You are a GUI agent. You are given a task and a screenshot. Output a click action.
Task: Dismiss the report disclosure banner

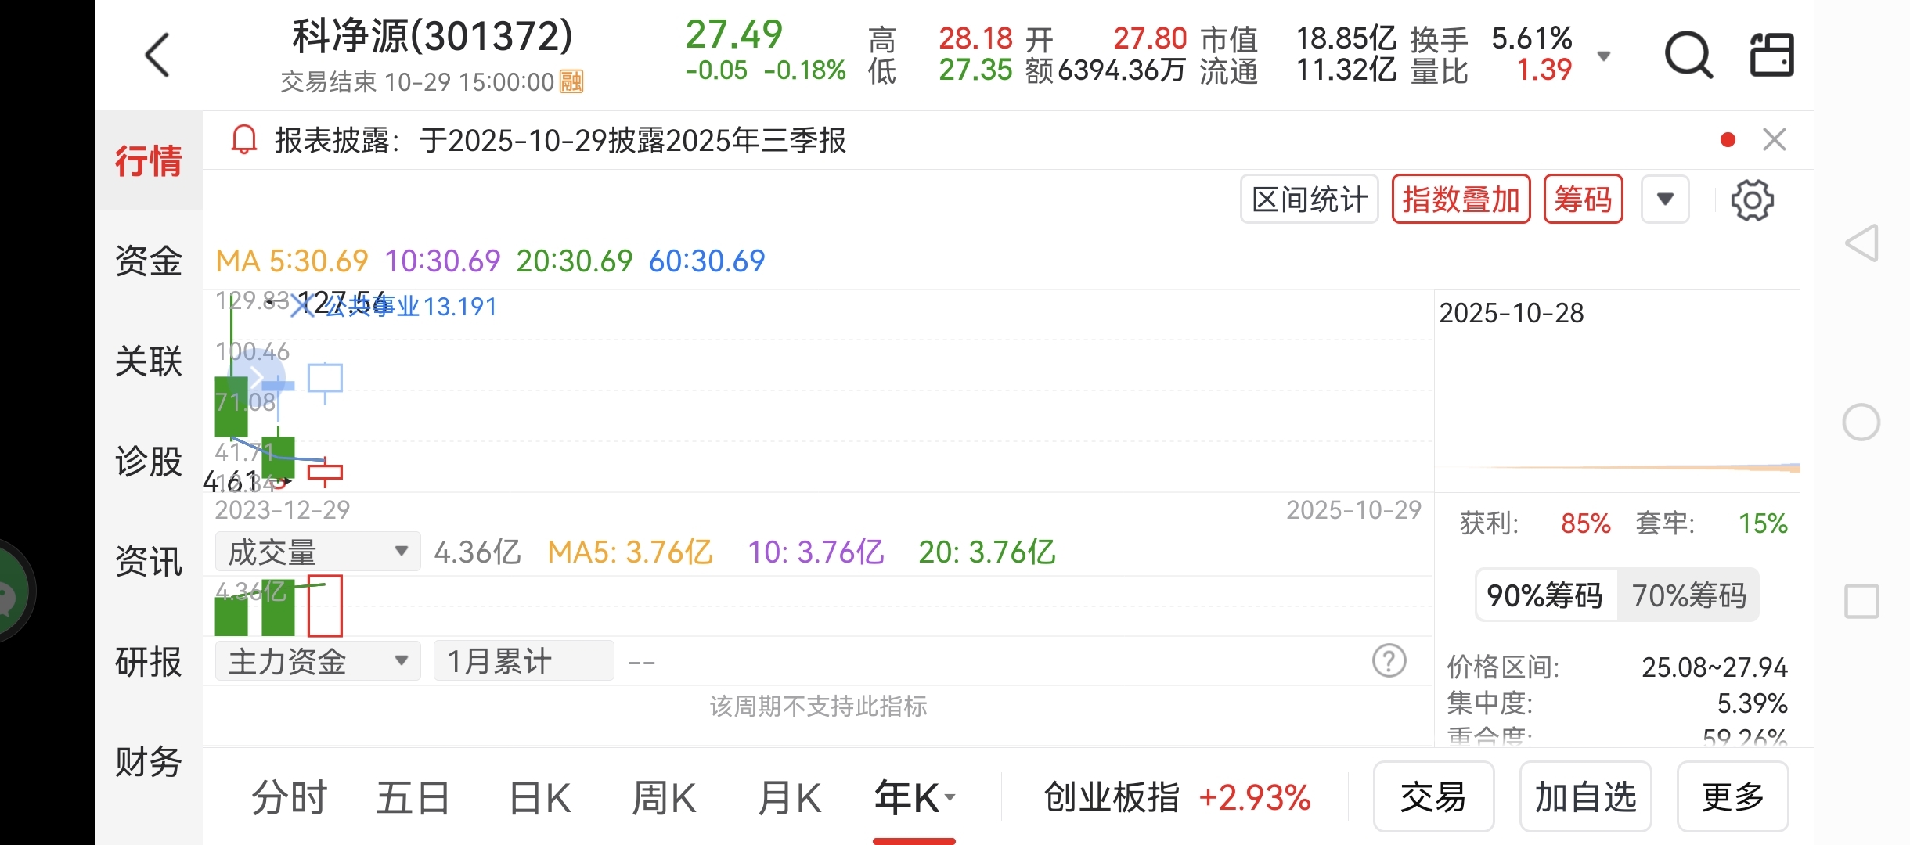pos(1774,140)
